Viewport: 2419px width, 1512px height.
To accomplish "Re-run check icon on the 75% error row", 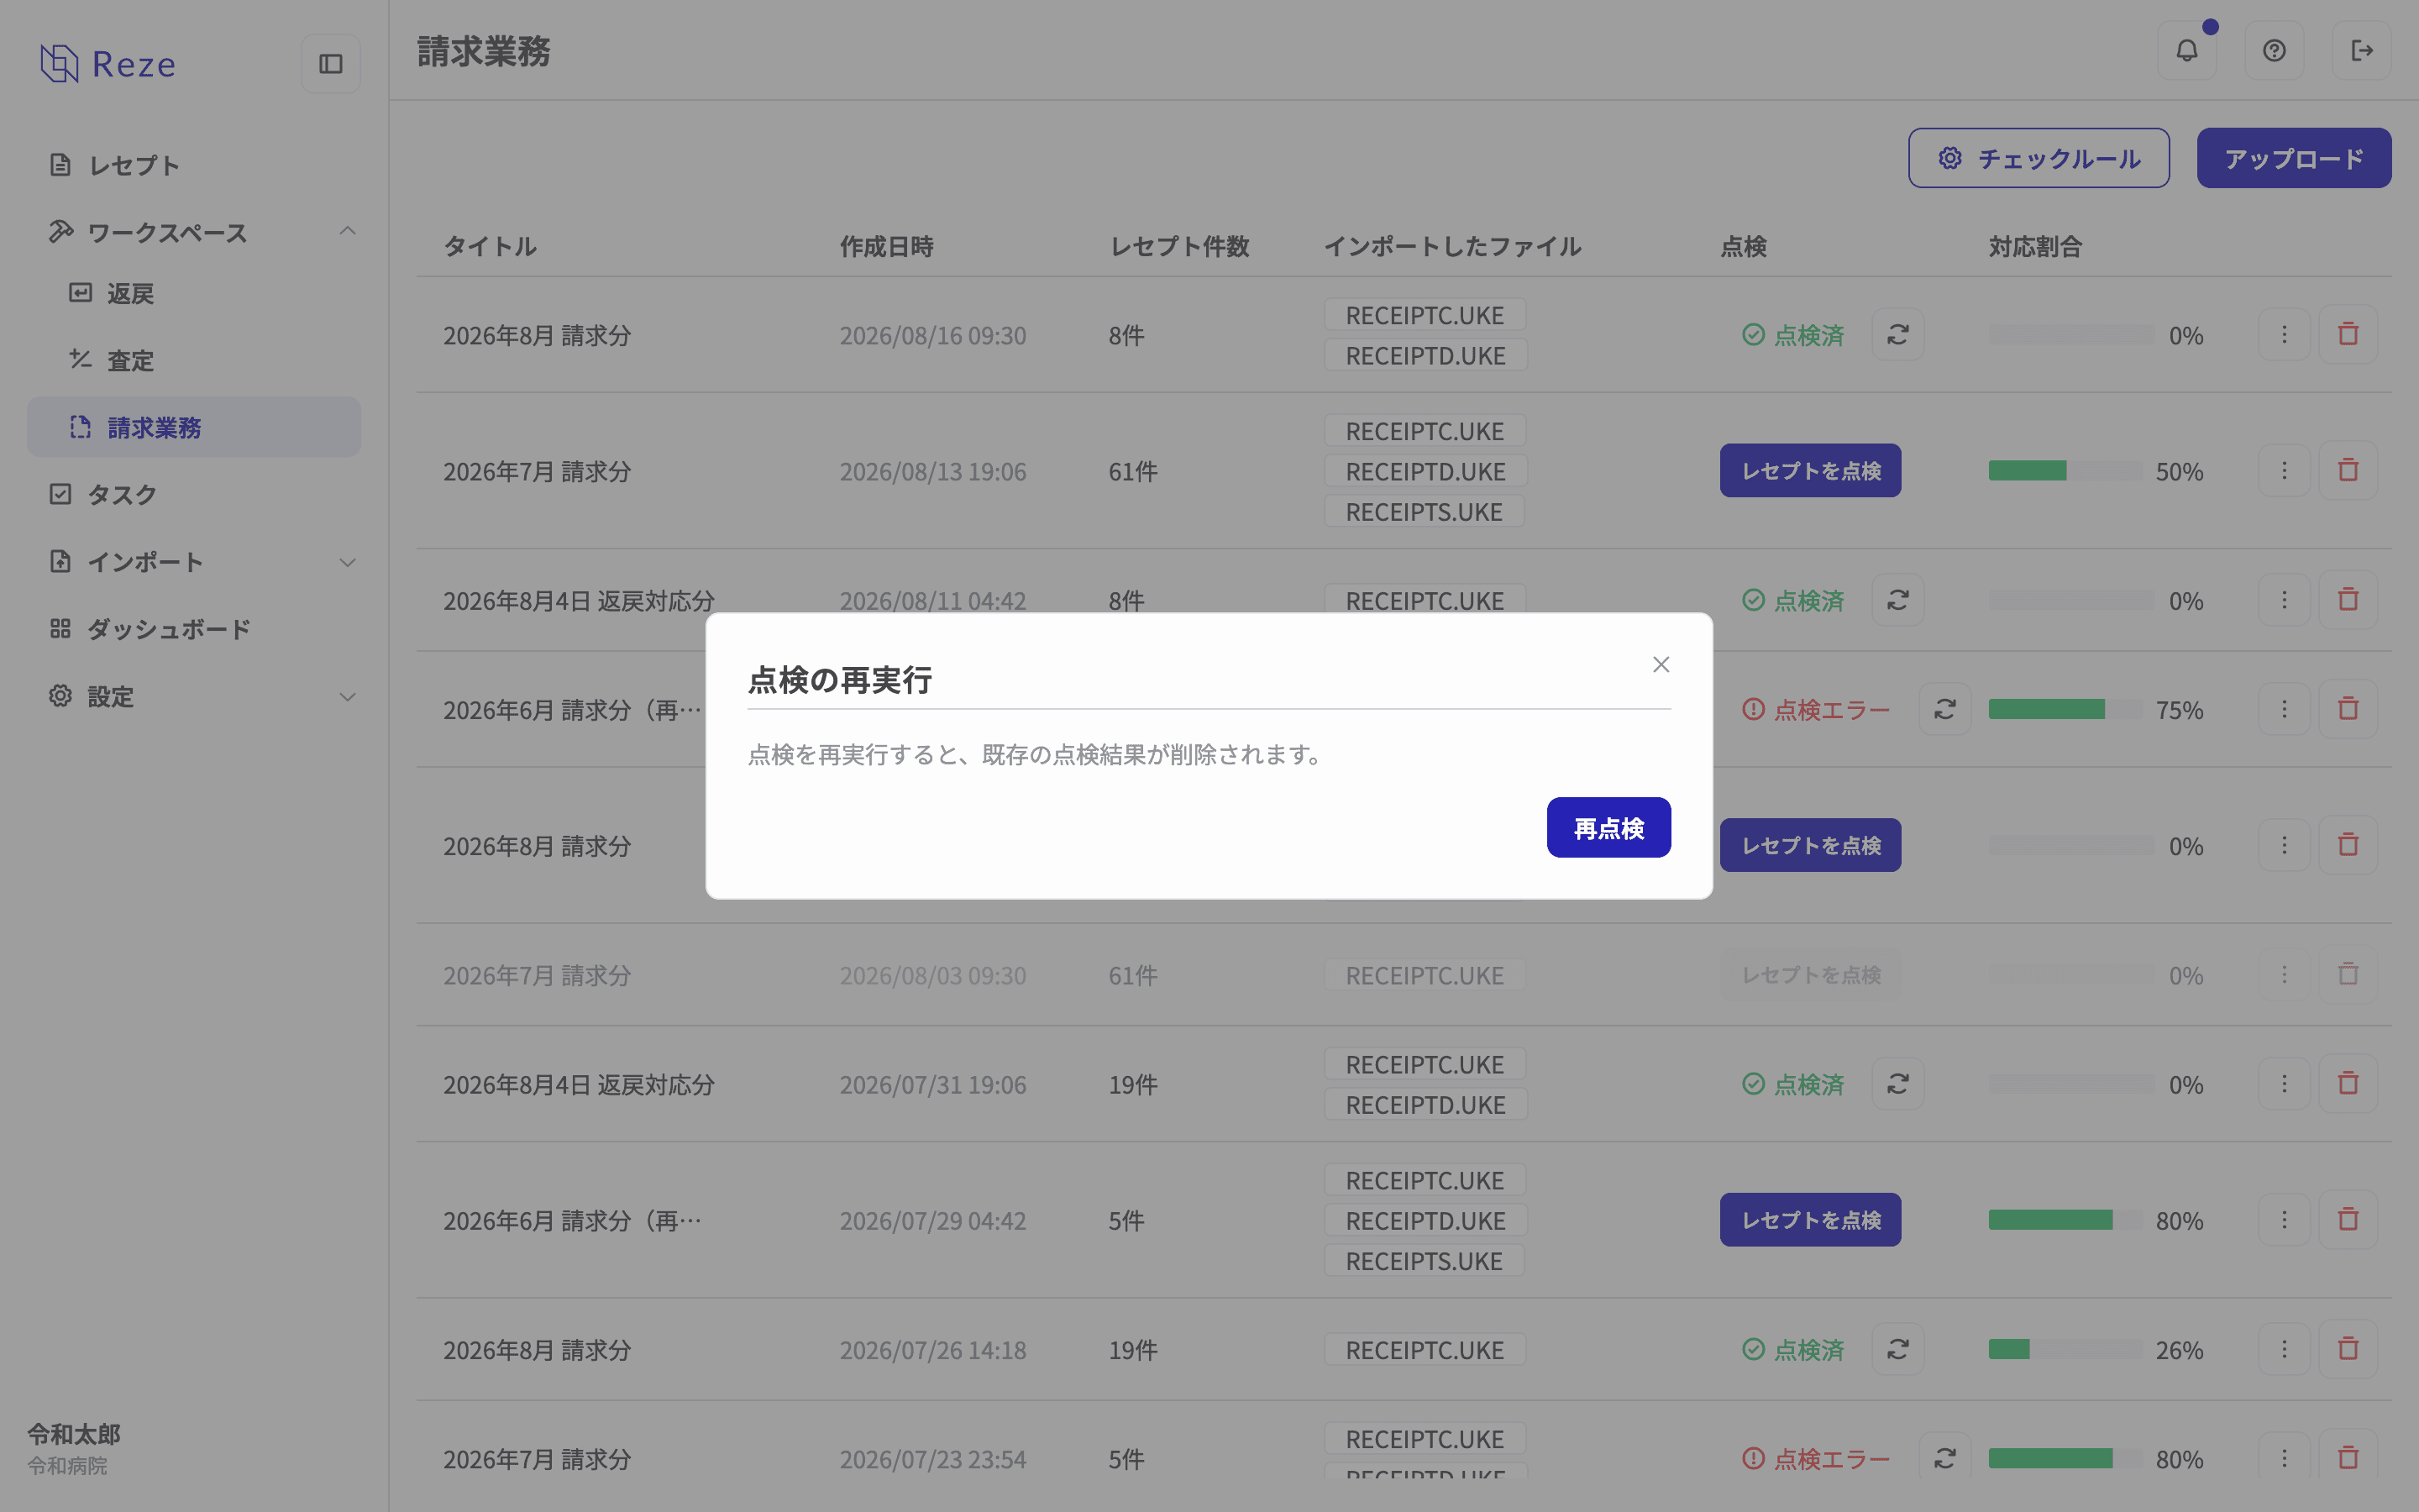I will pos(1944,709).
